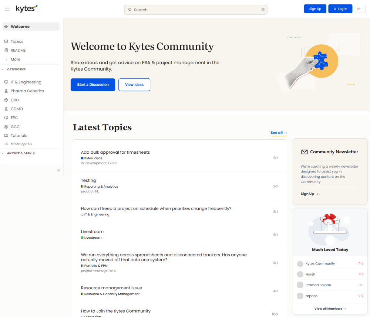Open 'How to Join the Kytes Community' topic
Screen dimensions: 370x317
point(115,311)
